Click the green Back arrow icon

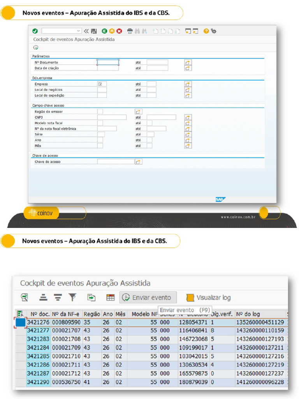pyautogui.click(x=104, y=31)
